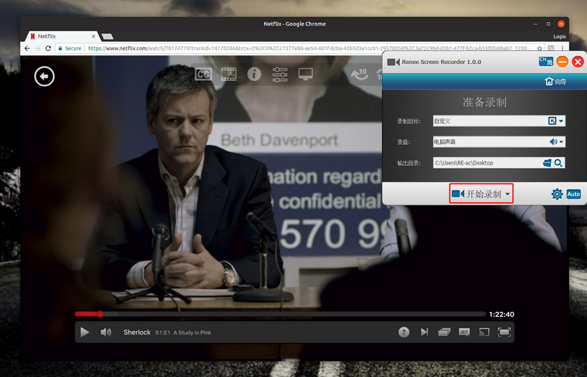Open the 向导 home guide link
Screen dimensions: 587x377
555,82
